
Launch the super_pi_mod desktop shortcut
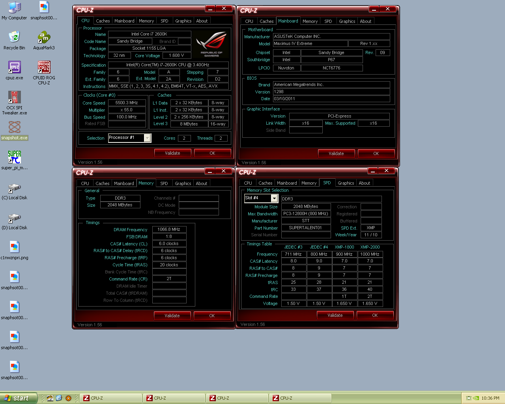click(15, 157)
